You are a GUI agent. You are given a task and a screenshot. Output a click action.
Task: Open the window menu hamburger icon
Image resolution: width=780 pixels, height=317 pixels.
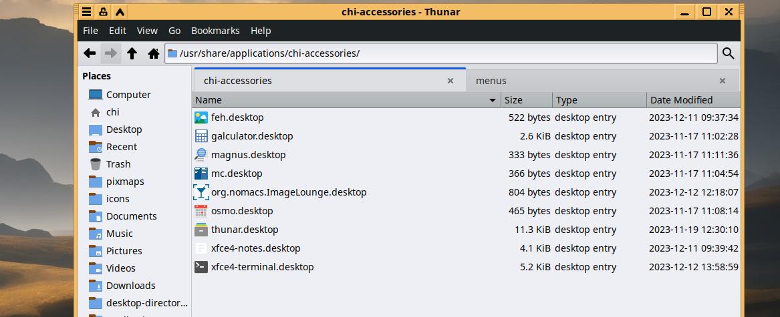(x=87, y=12)
